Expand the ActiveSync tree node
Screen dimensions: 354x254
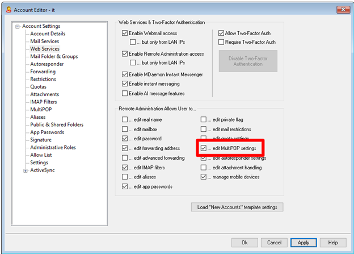click(25, 170)
